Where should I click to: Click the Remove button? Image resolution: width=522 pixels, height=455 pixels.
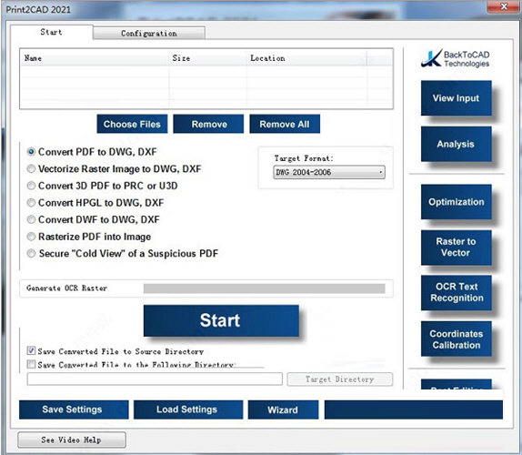click(x=209, y=124)
